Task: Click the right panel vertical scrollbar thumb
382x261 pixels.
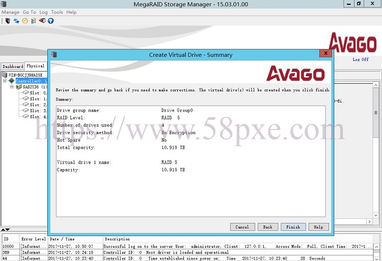Action: pos(376,113)
